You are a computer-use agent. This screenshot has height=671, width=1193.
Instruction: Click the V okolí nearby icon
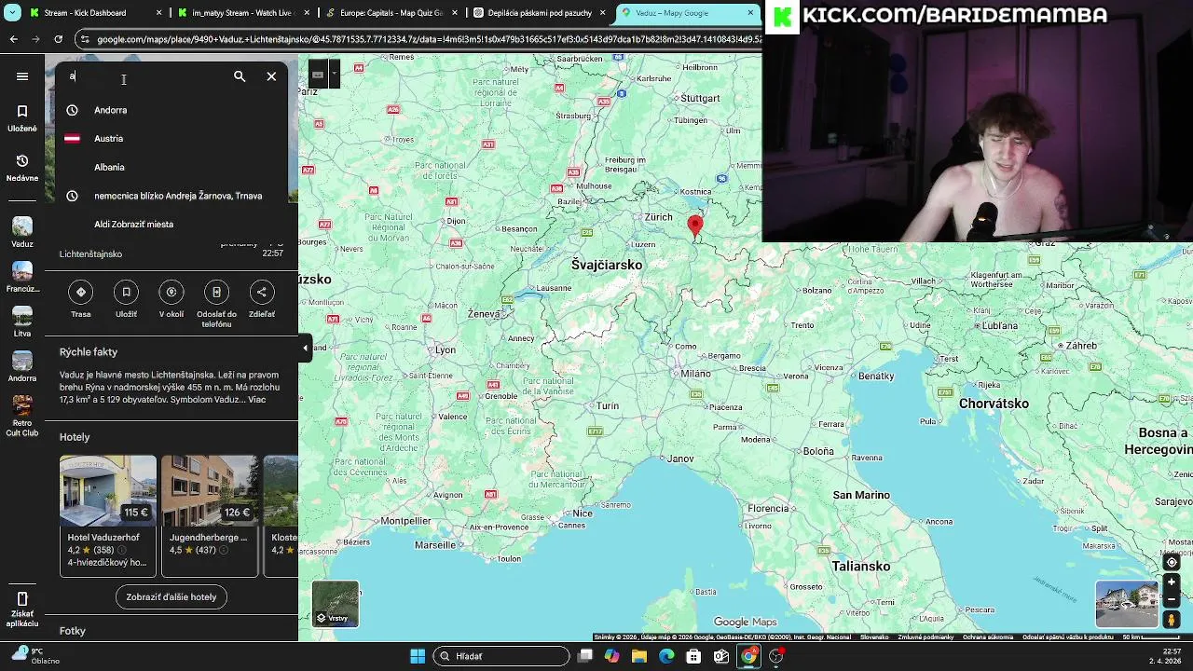pos(171,292)
